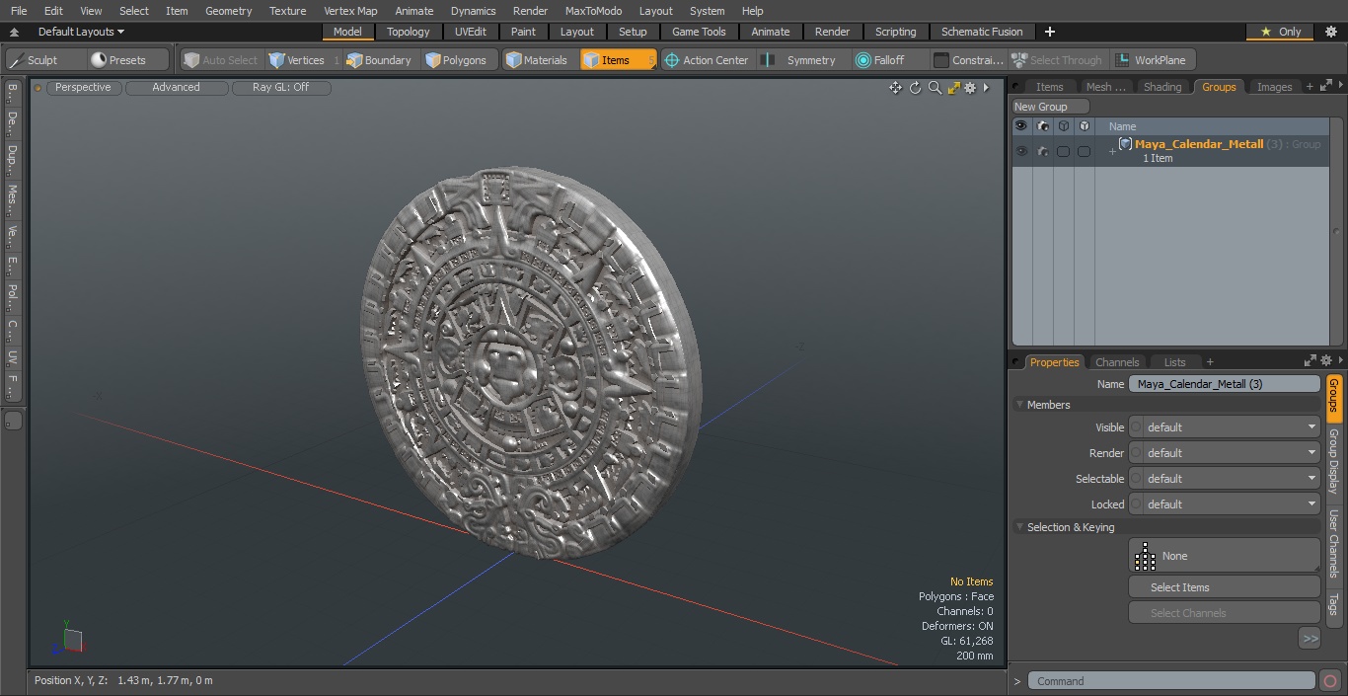The width and height of the screenshot is (1348, 696).
Task: Click the Selection & Keying channel pattern icon
Action: coord(1145,556)
